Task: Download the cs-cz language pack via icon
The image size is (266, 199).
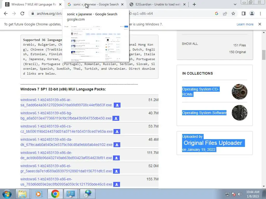Action: pos(117,131)
